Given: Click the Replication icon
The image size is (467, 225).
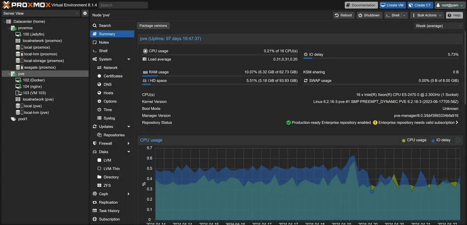Looking at the screenshot, I should tap(95, 202).
